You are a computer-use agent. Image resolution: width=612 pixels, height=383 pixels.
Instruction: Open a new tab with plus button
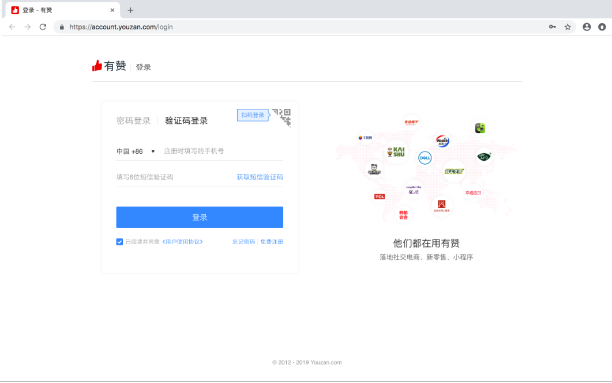click(x=130, y=10)
